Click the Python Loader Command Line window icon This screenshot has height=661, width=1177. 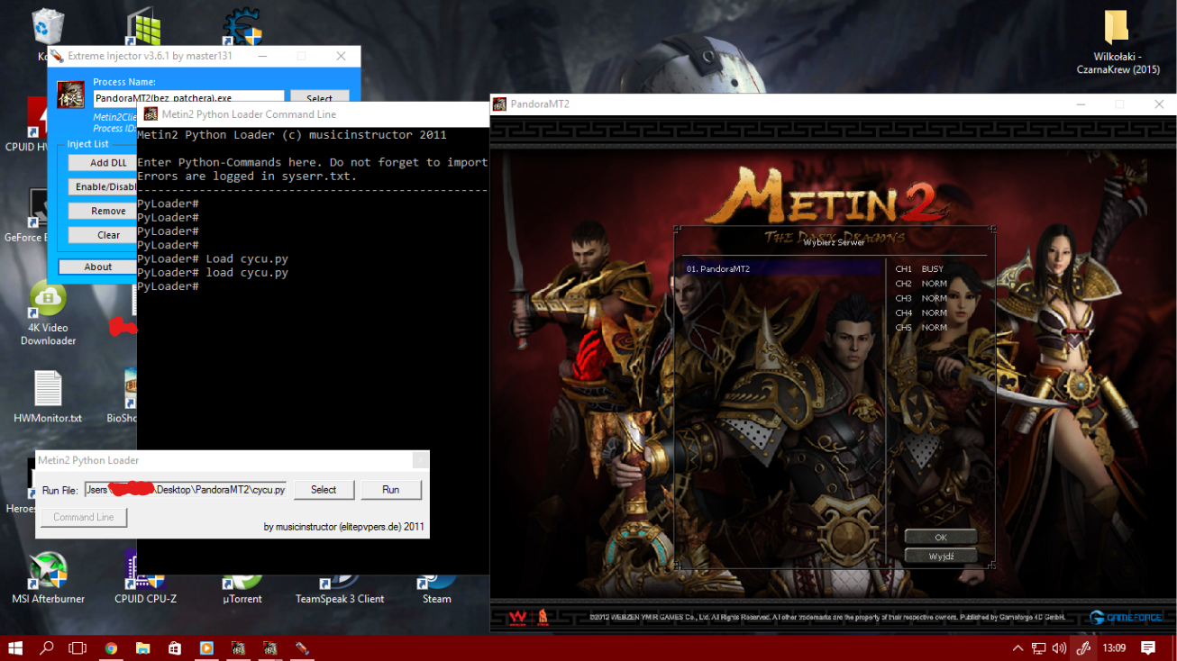pyautogui.click(x=149, y=114)
